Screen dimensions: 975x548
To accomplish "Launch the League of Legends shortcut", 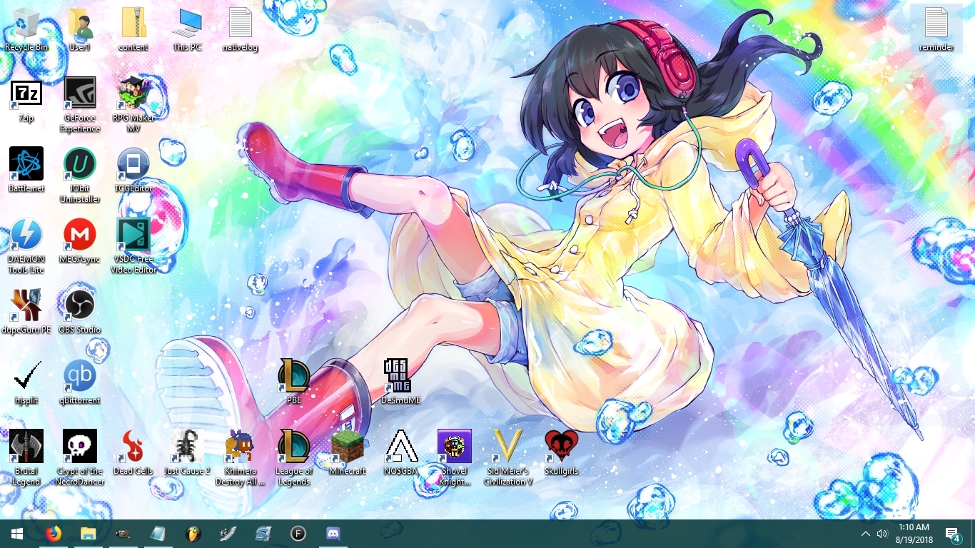I will tap(294, 457).
